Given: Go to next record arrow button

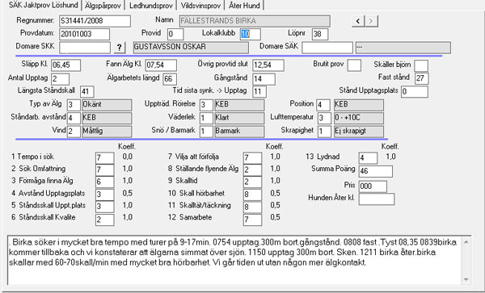Looking at the screenshot, I should [x=371, y=21].
